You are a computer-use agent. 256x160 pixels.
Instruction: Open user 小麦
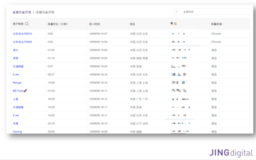pos(15,99)
